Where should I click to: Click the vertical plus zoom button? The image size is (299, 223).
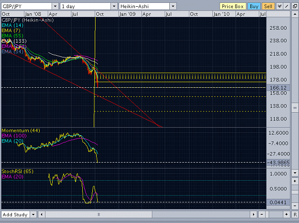click(295, 181)
